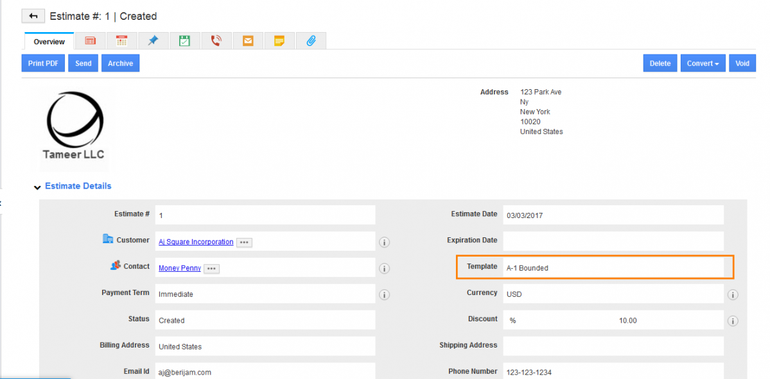Image resolution: width=770 pixels, height=379 pixels.
Task: Open the emails envelope tab
Action: (248, 41)
